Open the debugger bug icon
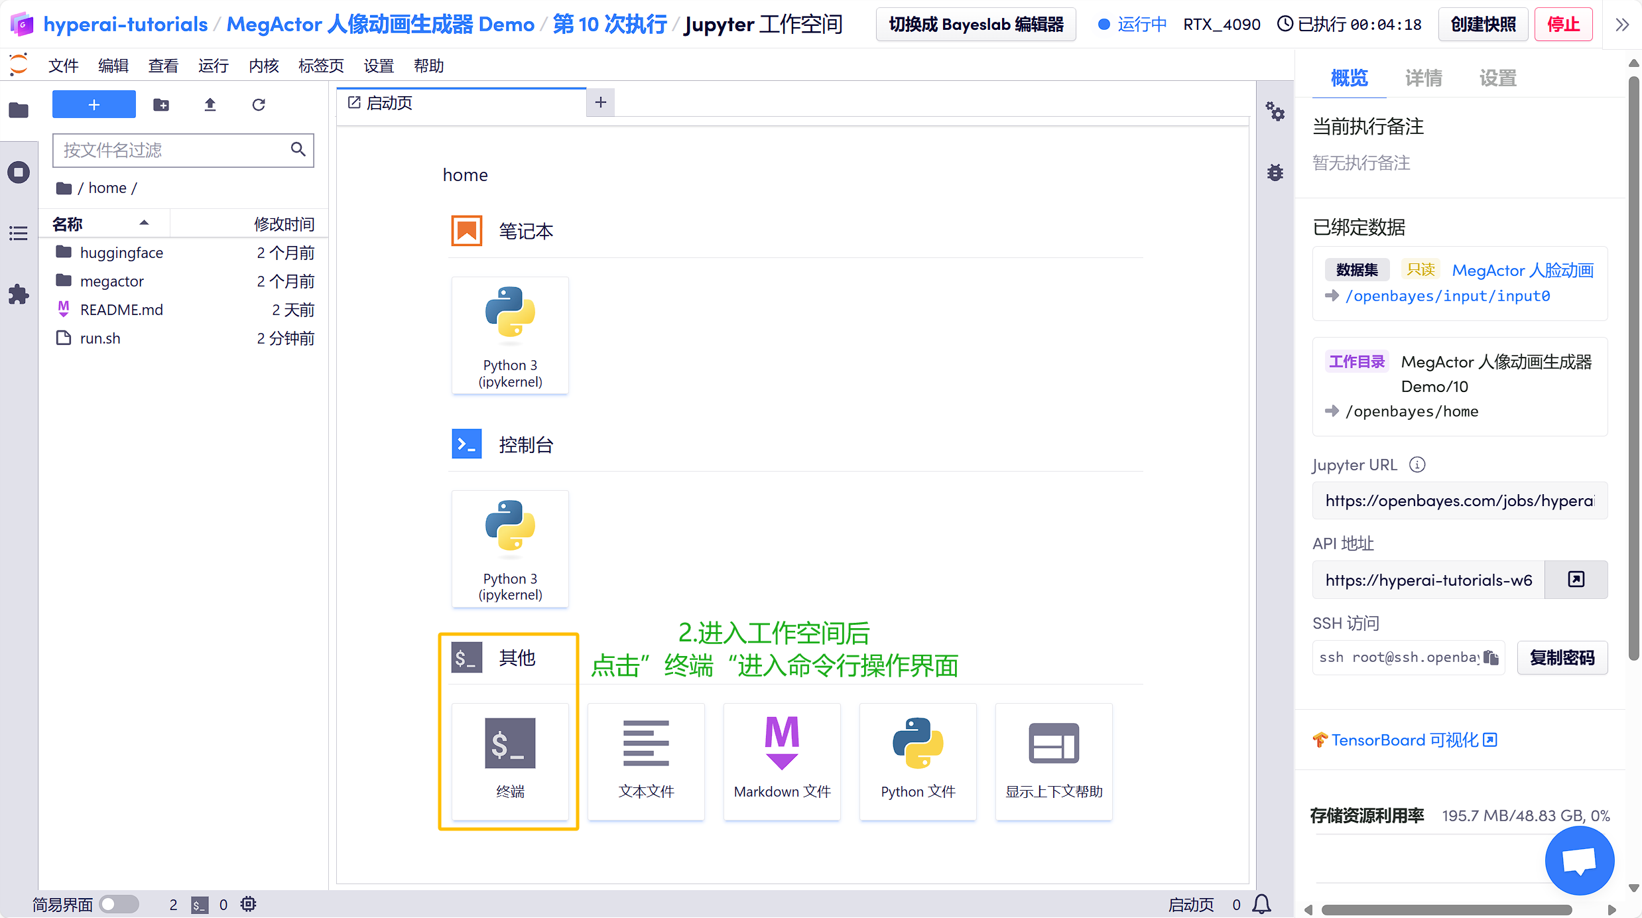This screenshot has height=918, width=1642. (1275, 173)
